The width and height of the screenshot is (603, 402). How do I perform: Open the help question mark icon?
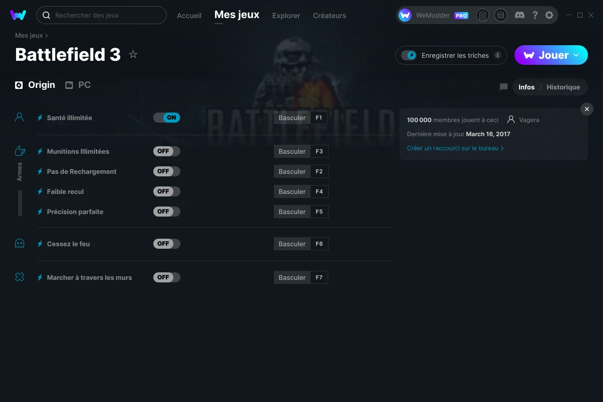(x=535, y=15)
